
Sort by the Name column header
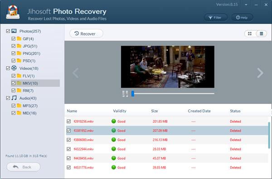coord(72,111)
